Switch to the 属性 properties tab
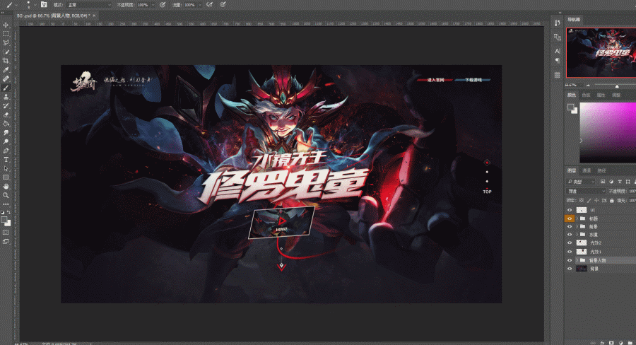The image size is (636, 345). pyautogui.click(x=601, y=95)
